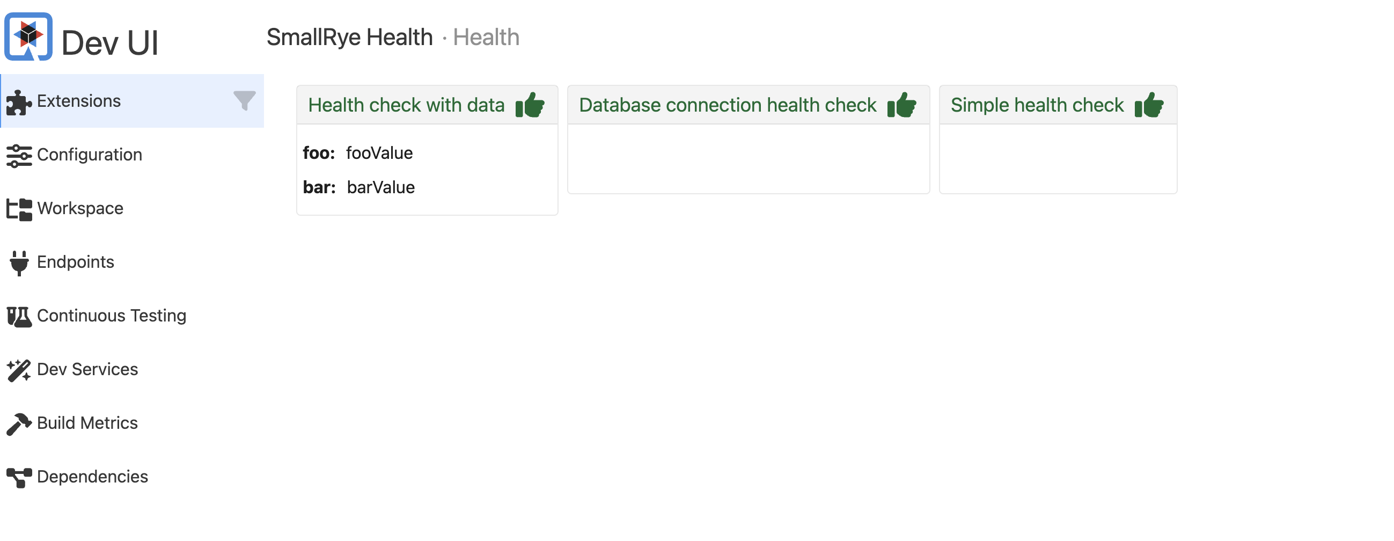
Task: Click the fooValue data entry
Action: 379,153
